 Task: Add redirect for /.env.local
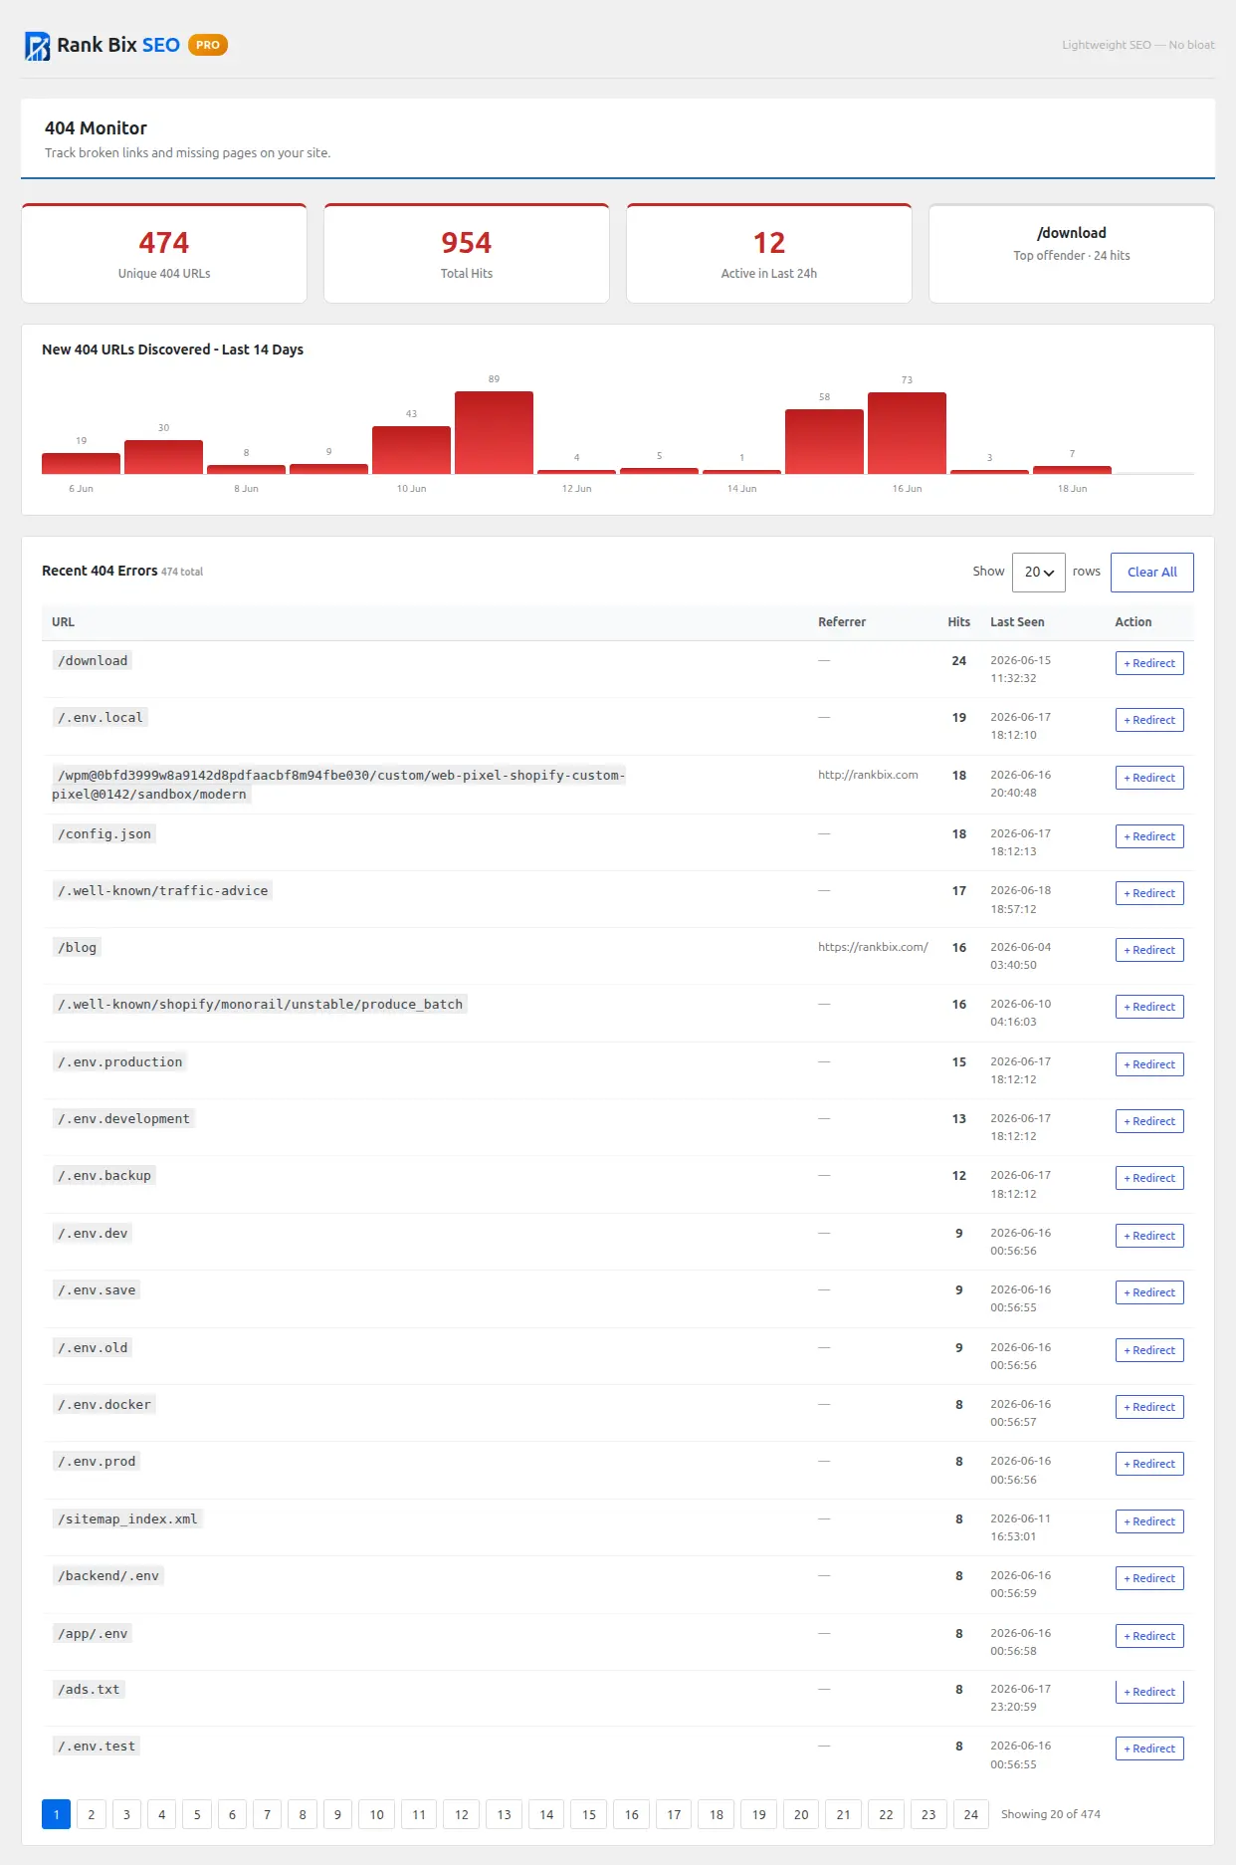click(x=1149, y=720)
